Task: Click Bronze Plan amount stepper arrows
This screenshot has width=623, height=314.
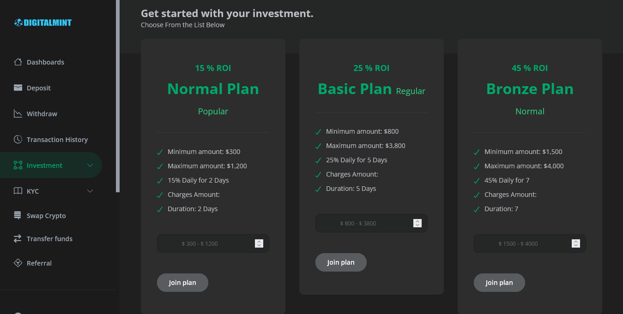Action: coord(576,243)
